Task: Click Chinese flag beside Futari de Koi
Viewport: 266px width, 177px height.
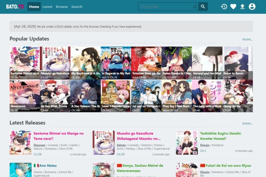Action: coord(203,166)
